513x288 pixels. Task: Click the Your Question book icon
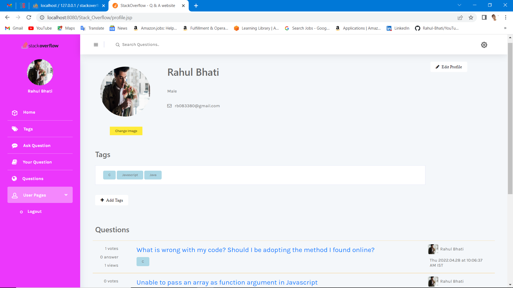tap(15, 162)
